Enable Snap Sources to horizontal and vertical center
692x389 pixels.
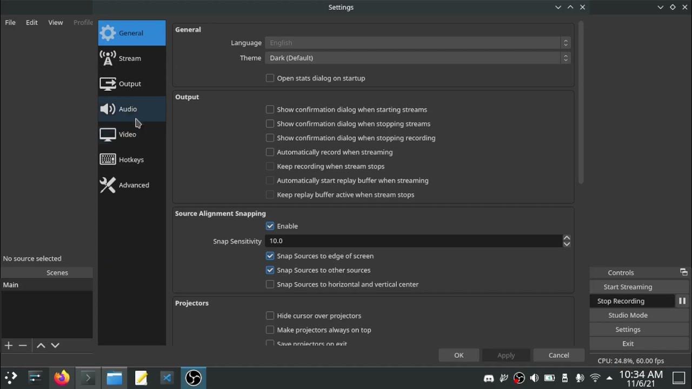[x=270, y=284]
